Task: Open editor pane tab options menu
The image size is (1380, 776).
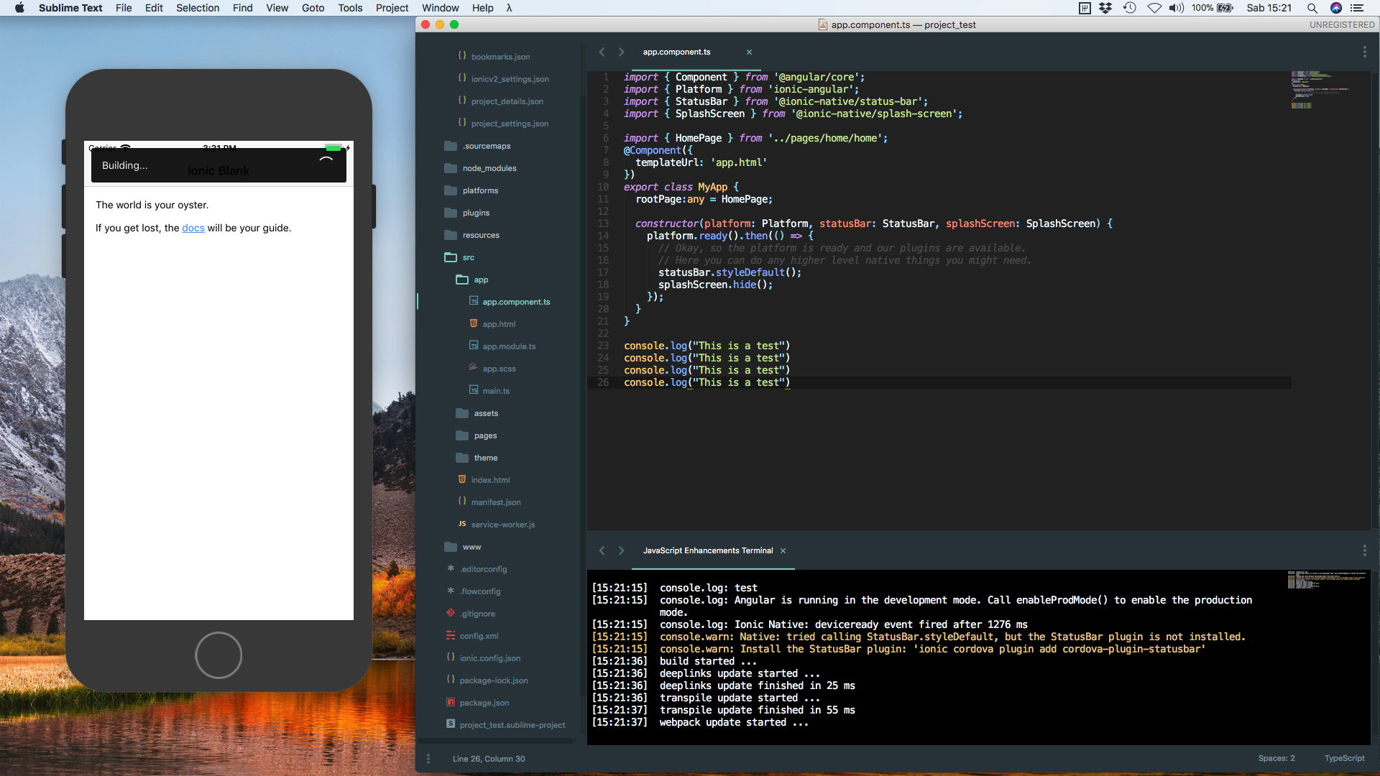Action: [x=1364, y=52]
